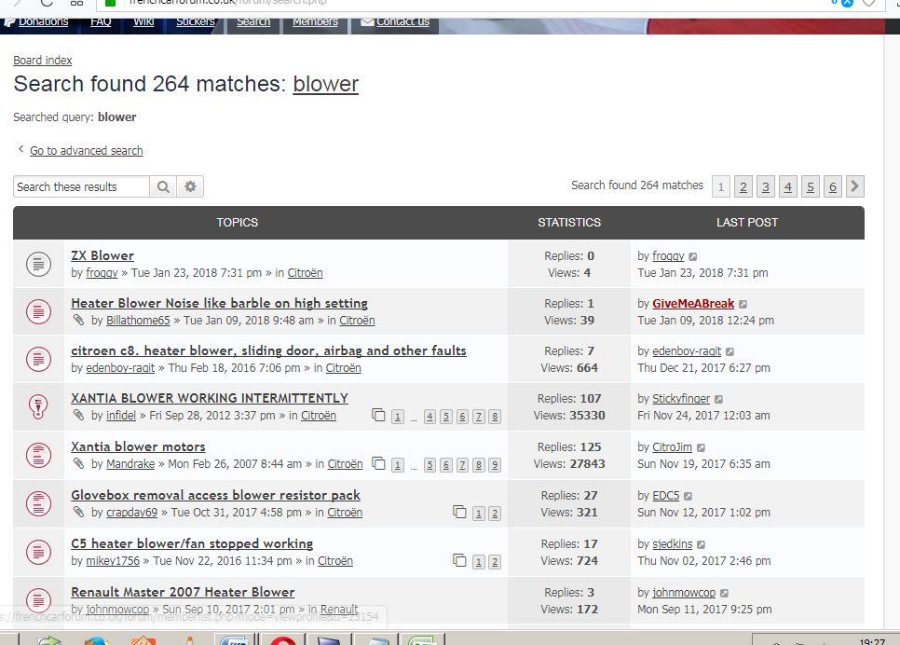Open page 2 of C5 heater blower topic
The image size is (900, 645).
[x=494, y=562]
